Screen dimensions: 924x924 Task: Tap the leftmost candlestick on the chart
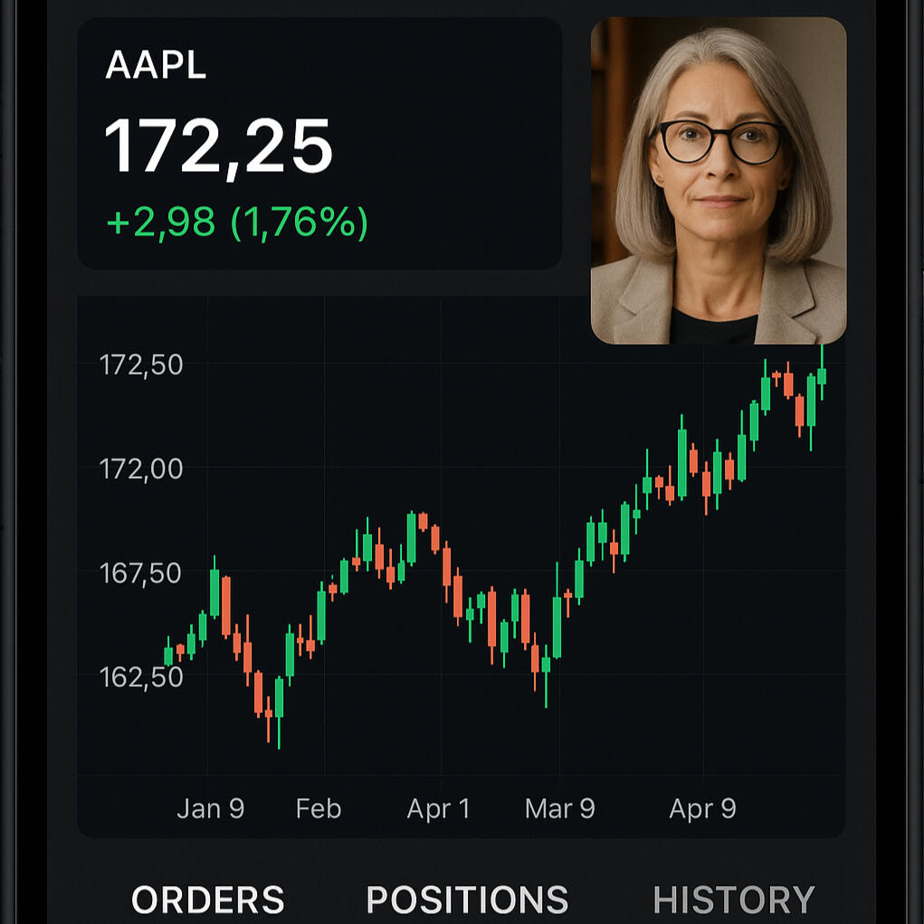tap(168, 655)
